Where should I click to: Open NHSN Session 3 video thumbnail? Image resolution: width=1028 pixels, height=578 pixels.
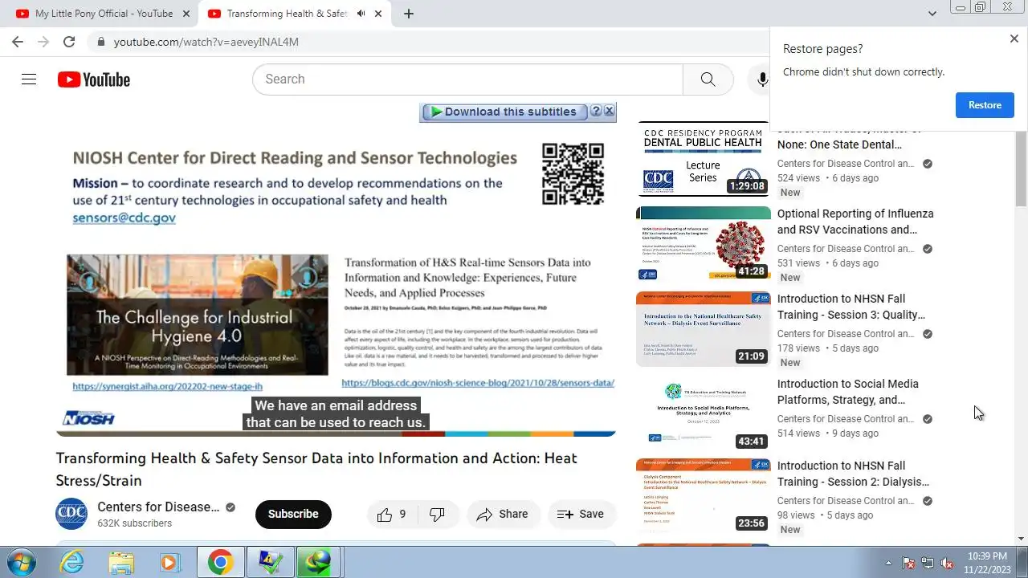704,329
